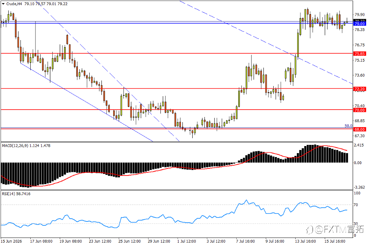Click the RSI 30 oversold level label
Image resolution: width=368 pixels, height=245 pixels.
click(356, 224)
